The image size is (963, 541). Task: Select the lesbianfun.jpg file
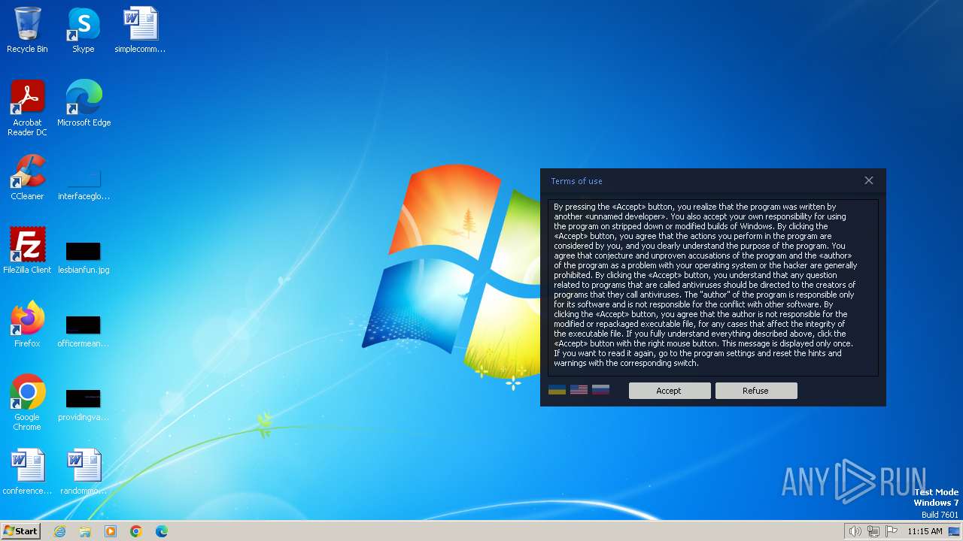pyautogui.click(x=84, y=257)
